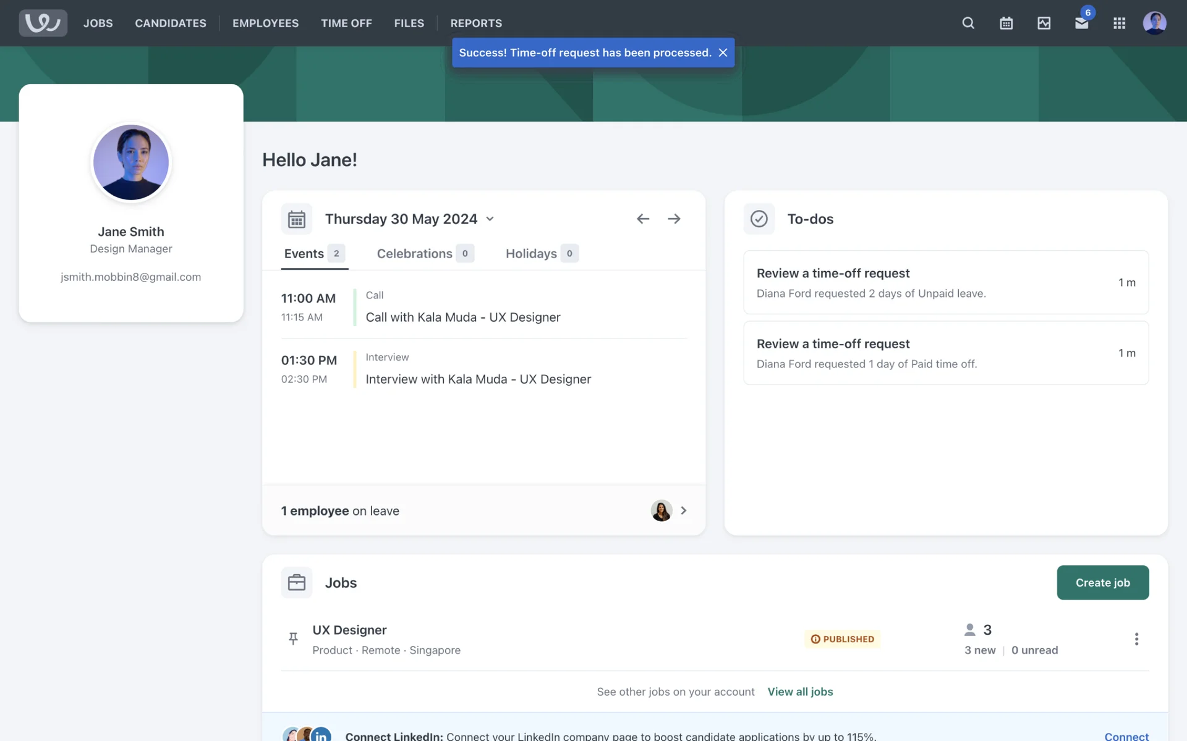This screenshot has width=1187, height=741.
Task: Open the user profile avatar in header
Action: 1154,23
